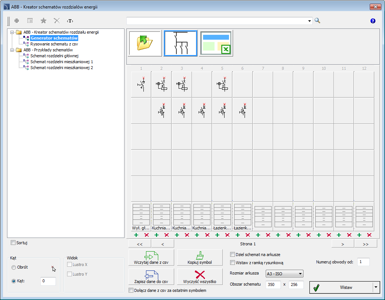This screenshot has width=385, height=300.
Task: Select the Kąt radio button
Action: [x=14, y=281]
